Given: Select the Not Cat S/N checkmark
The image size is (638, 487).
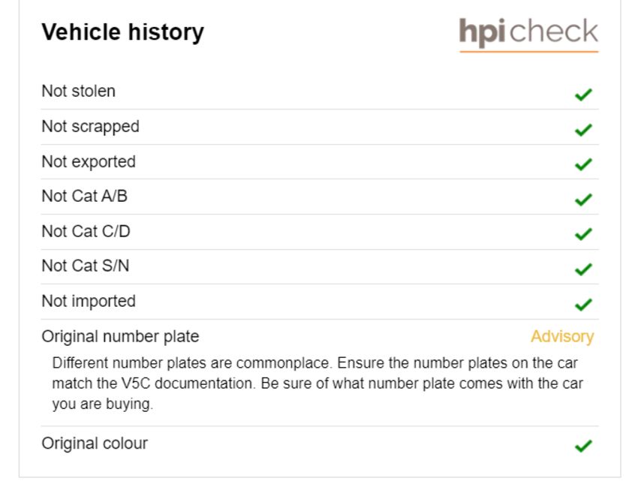Looking at the screenshot, I should click(583, 269).
